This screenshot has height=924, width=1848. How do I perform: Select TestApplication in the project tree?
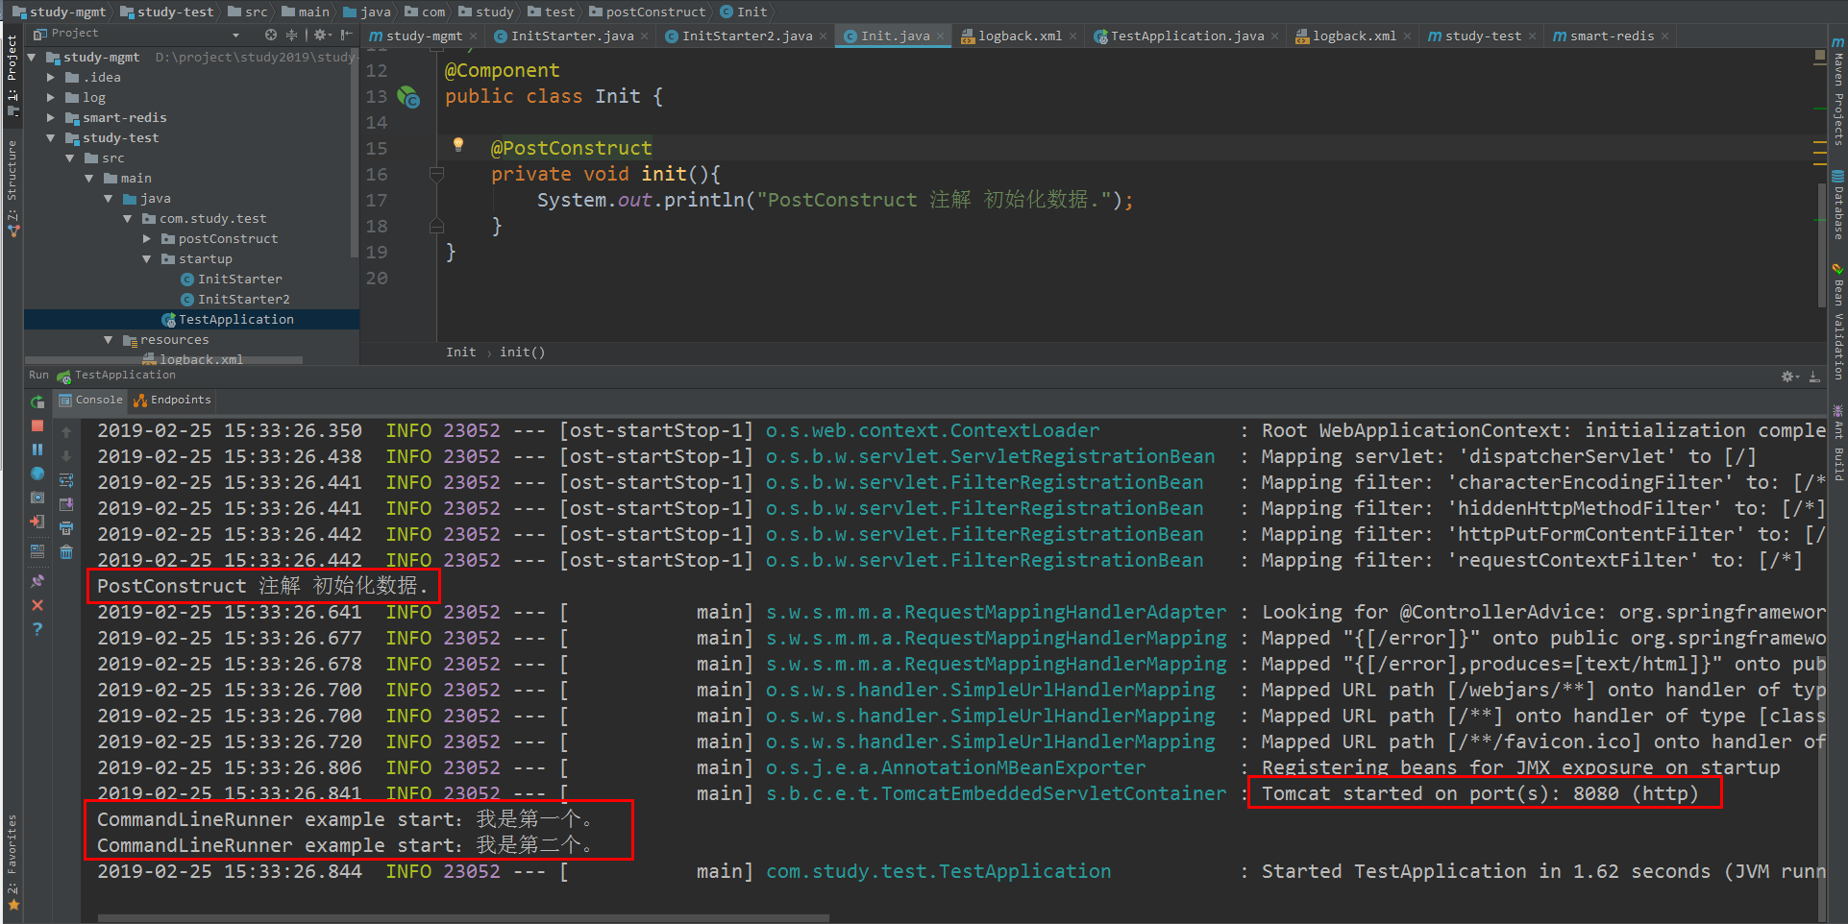click(x=235, y=320)
